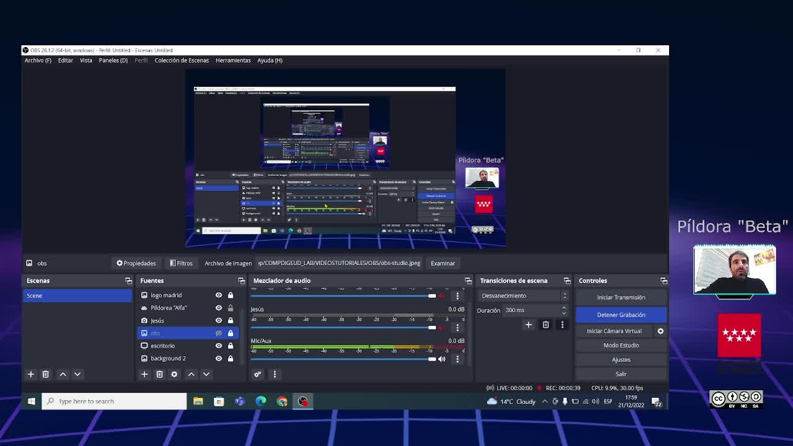Screen dimensions: 793x446
Task: Increase transition Duración with stepper arrow
Action: (x=564, y=307)
